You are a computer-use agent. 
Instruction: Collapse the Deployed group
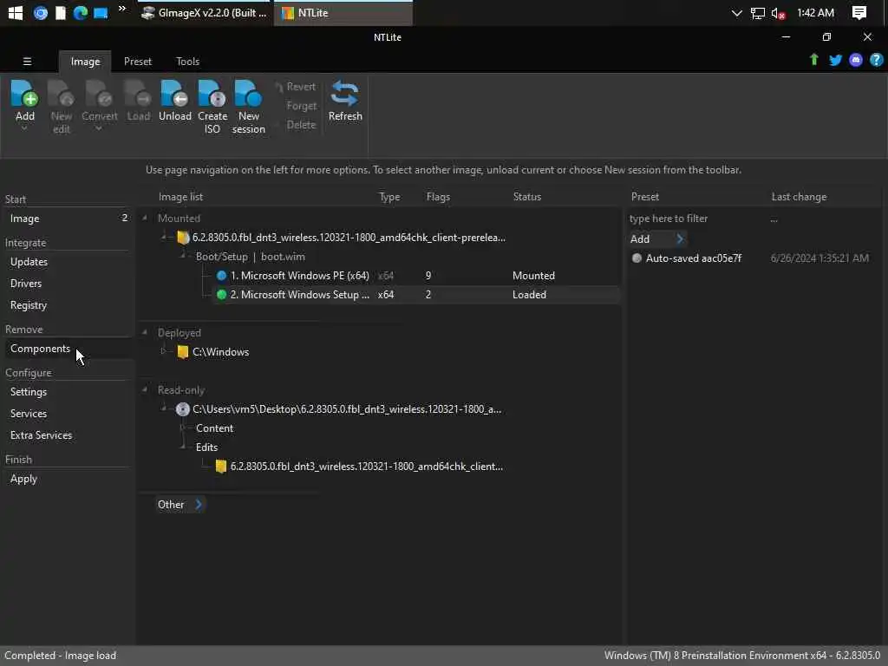(145, 332)
